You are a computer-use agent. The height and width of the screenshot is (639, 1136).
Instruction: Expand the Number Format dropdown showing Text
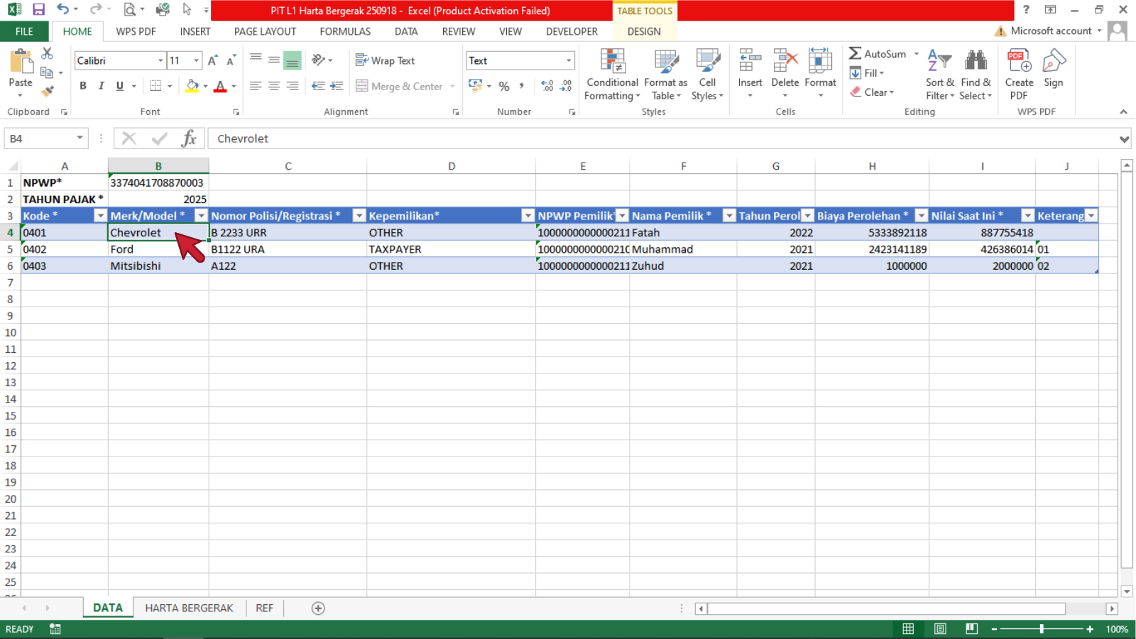pyautogui.click(x=569, y=61)
